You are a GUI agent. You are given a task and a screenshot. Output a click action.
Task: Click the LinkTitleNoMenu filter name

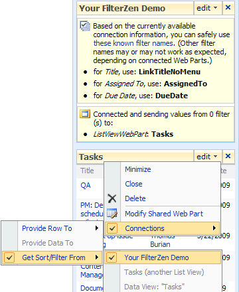(169, 72)
